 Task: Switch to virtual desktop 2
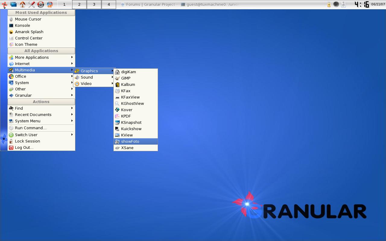(x=79, y=5)
